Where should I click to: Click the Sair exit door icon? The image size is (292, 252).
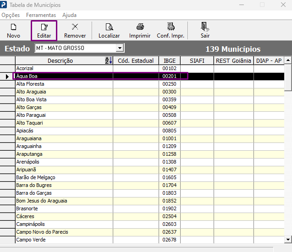tap(205, 27)
